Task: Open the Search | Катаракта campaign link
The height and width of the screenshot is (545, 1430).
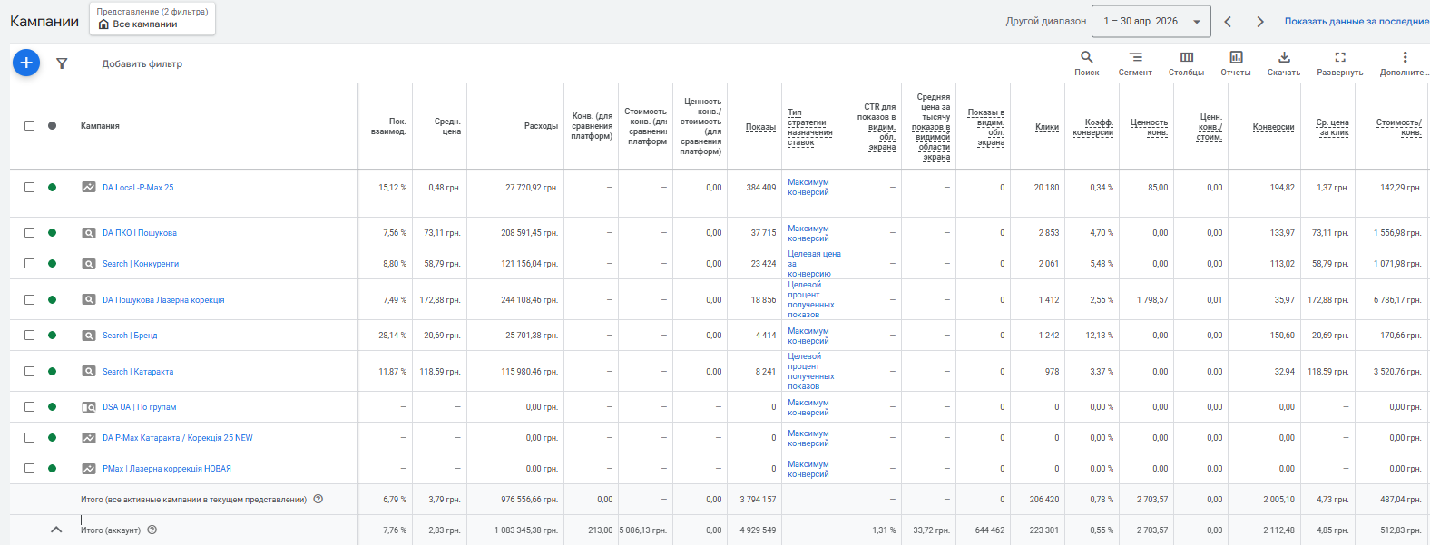Action: pos(138,372)
